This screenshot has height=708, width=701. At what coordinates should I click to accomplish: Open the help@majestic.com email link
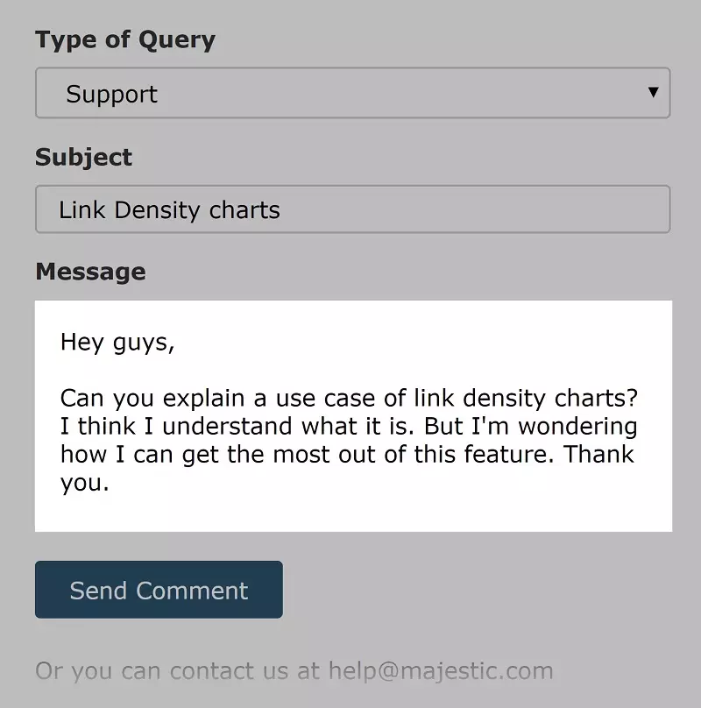click(441, 671)
